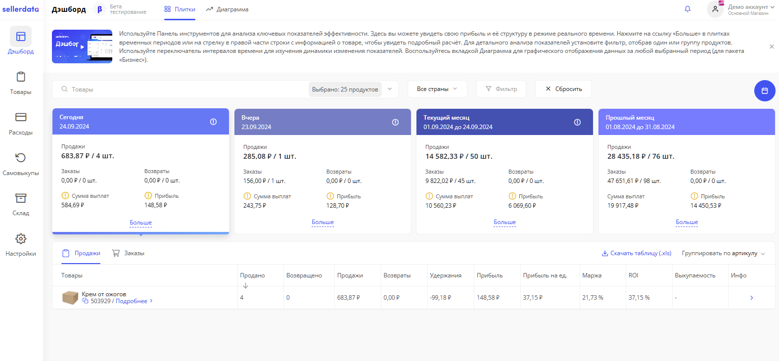This screenshot has height=361, width=779.
Task: Switch to the Заказы table tab
Action: click(129, 253)
